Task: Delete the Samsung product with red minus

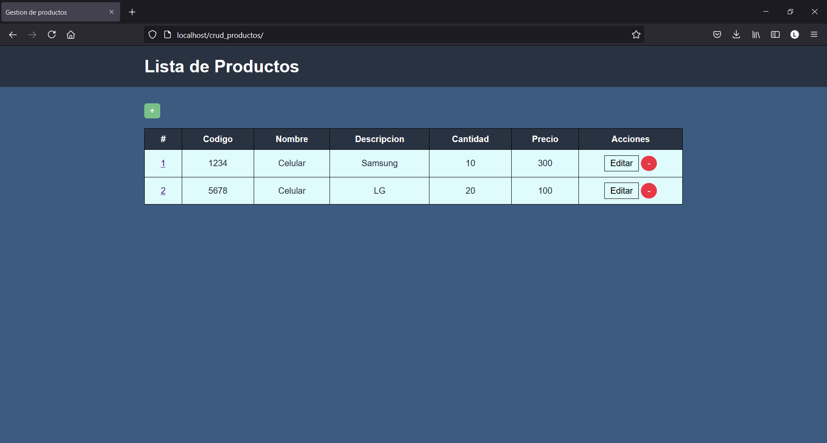Action: (x=649, y=164)
